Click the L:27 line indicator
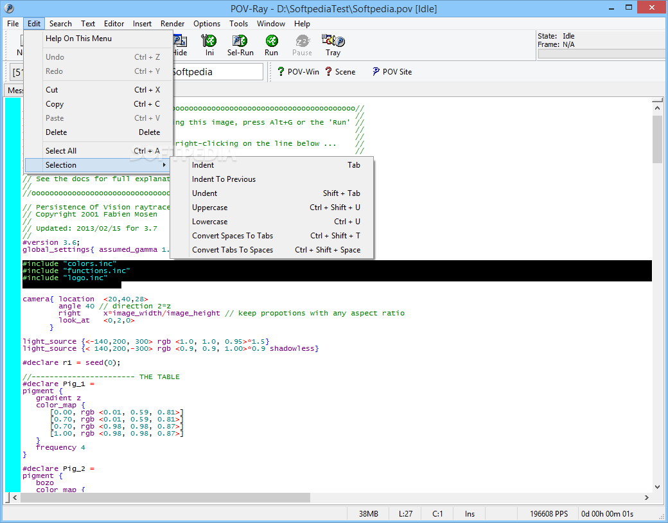 tap(405, 513)
